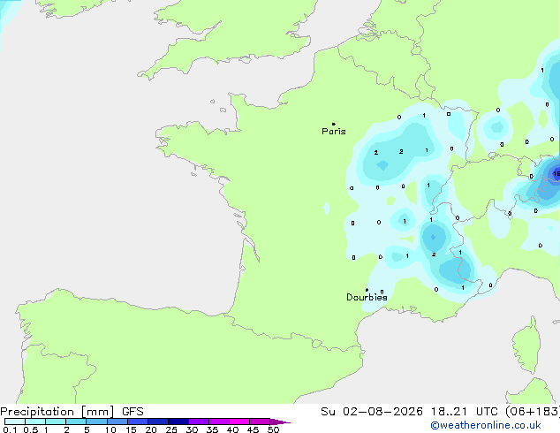
Task: Click the Dourbies location label
Action: click(367, 297)
